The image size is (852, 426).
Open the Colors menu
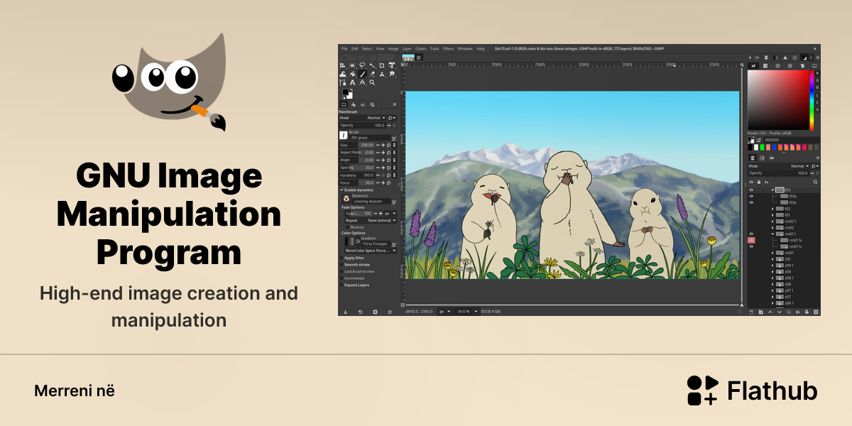pyautogui.click(x=421, y=48)
